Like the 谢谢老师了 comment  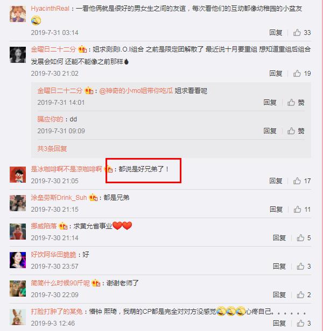[x=300, y=294]
